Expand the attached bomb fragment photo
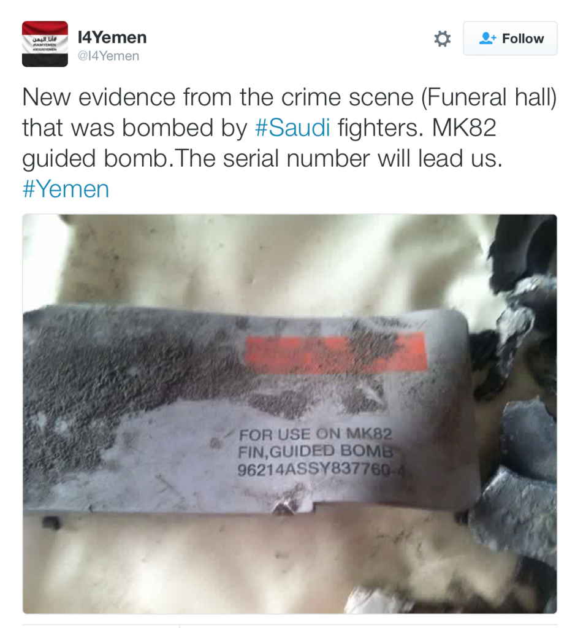Screen dimensions: 575x628 tap(289, 414)
